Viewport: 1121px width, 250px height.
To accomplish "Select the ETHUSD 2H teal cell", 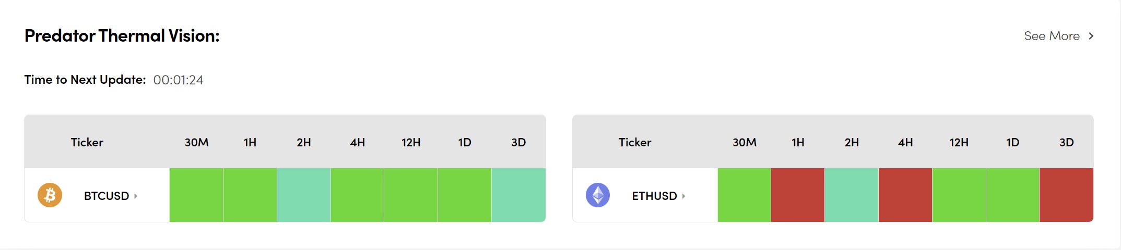I will pos(852,195).
